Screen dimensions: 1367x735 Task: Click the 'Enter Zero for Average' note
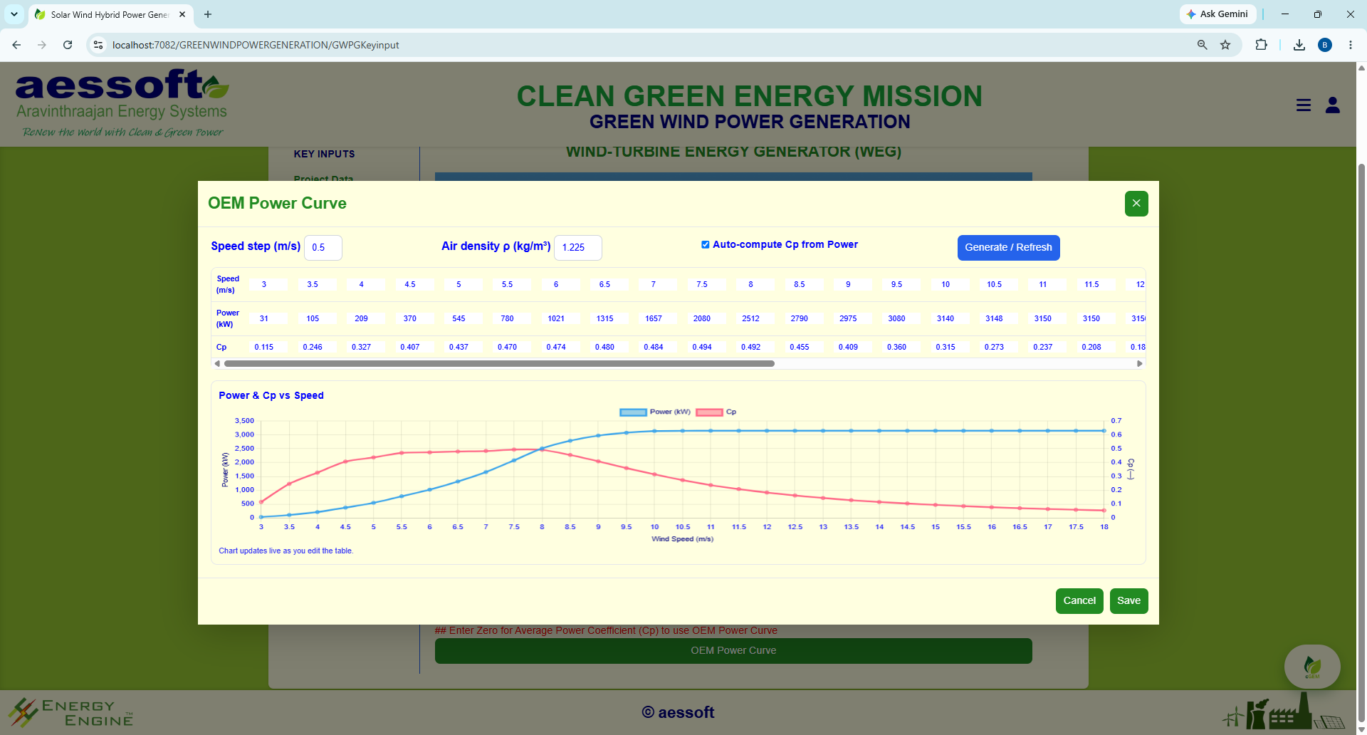pos(606,630)
